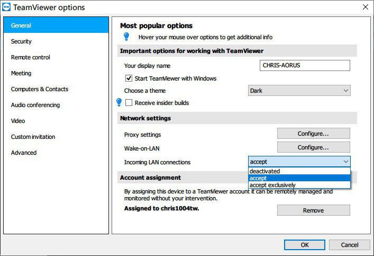This screenshot has width=374, height=256.
Task: Open the Security settings category
Action: pos(21,41)
